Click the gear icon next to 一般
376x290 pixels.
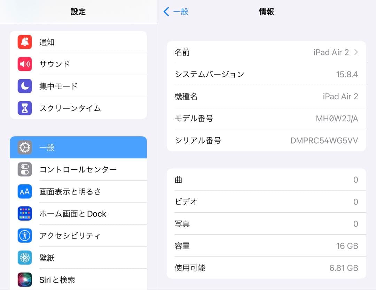(24, 147)
